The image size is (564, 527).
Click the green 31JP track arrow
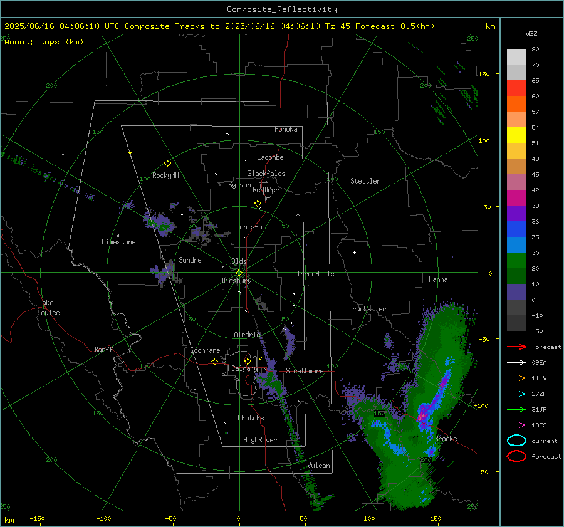[516, 409]
